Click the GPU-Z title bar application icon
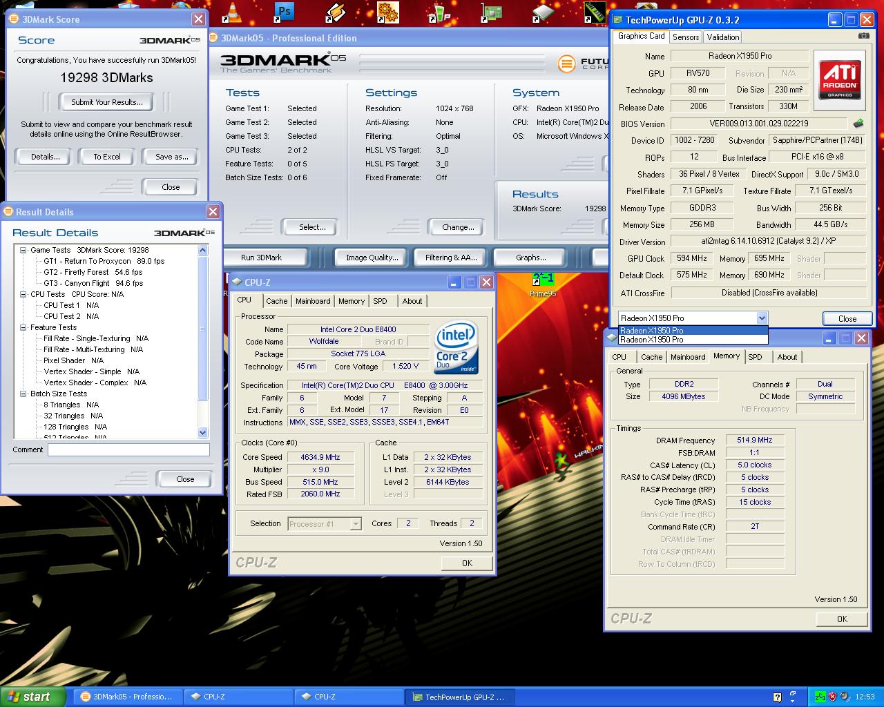Image resolution: width=884 pixels, height=707 pixels. [x=618, y=20]
